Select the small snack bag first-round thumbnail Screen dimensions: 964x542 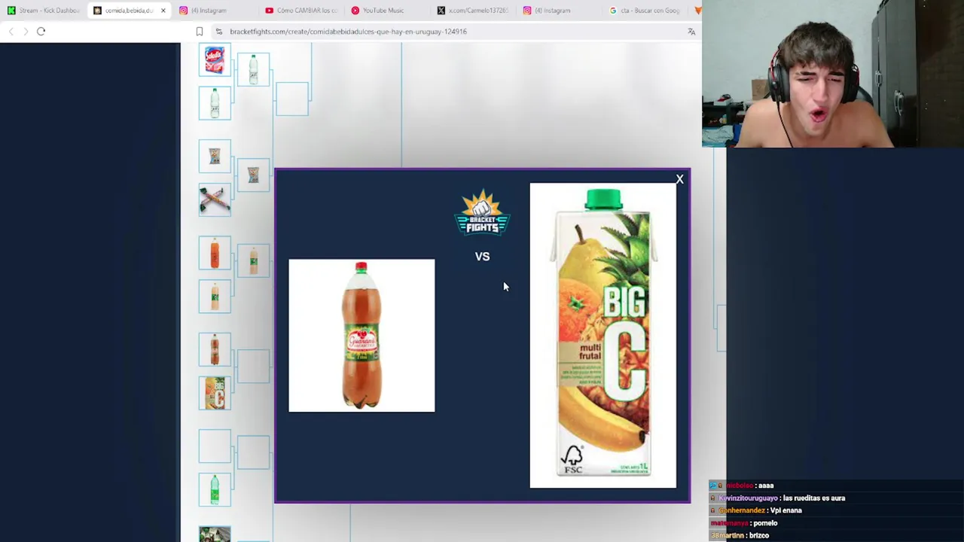(x=215, y=156)
